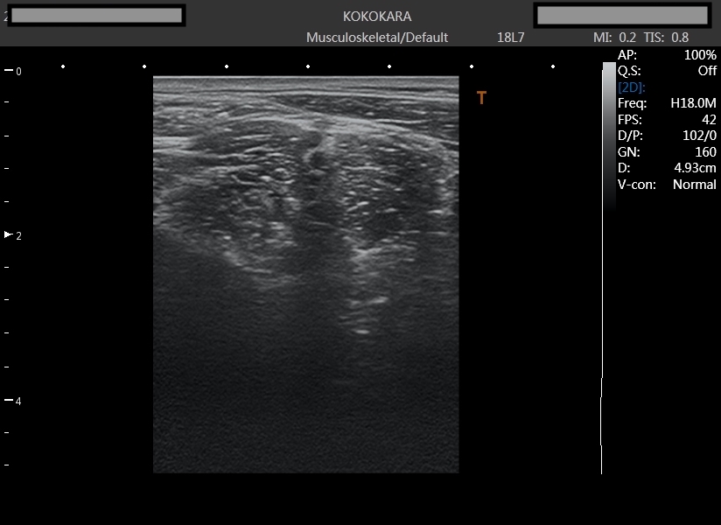The image size is (721, 525).
Task: Click the FPS: 42 readout
Action: pos(667,120)
